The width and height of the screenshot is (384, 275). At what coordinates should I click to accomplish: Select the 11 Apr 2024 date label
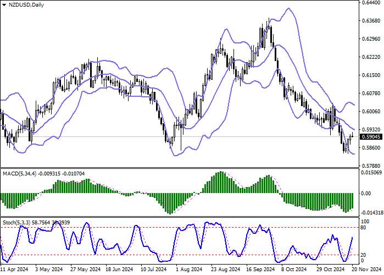click(x=14, y=269)
